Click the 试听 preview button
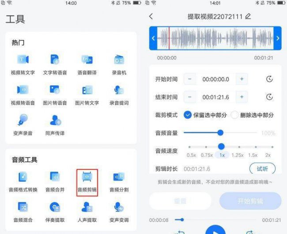This screenshot has width=287, height=234. (x=262, y=169)
